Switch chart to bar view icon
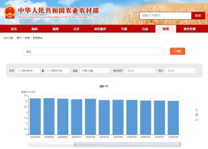 click(x=197, y=115)
